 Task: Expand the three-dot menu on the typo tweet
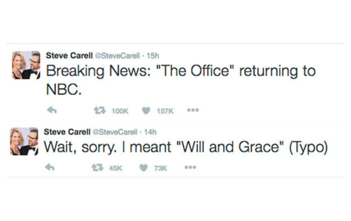[x=190, y=168]
